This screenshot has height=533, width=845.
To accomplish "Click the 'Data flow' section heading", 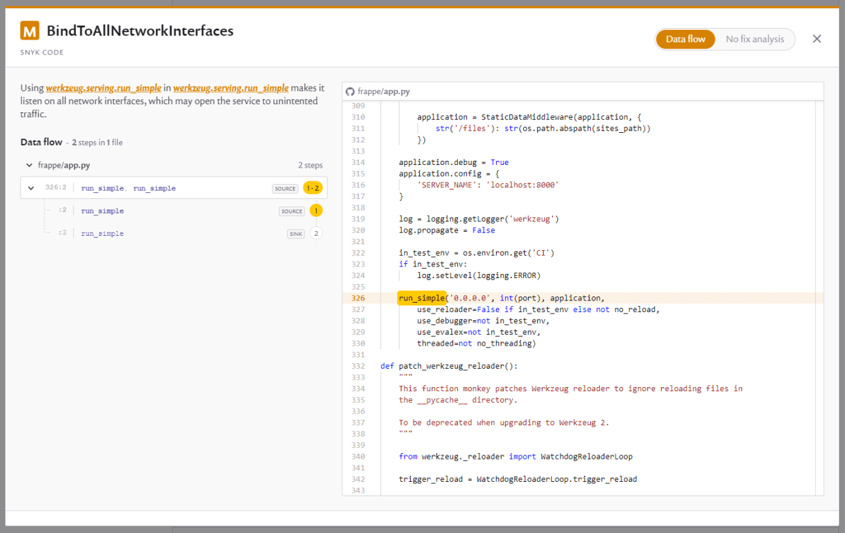I will 42,142.
